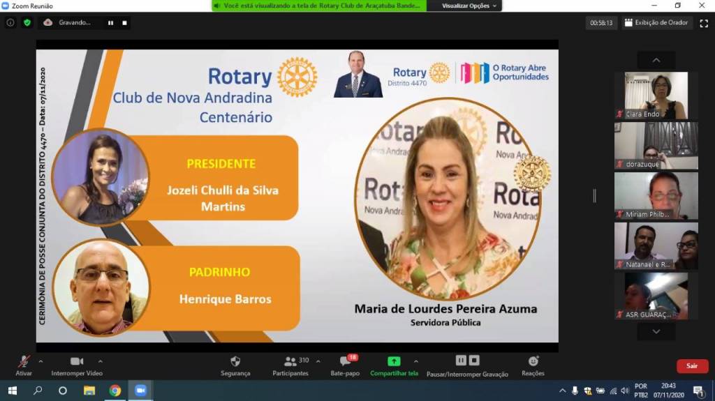Switch layout via Exibição de Orador
The width and height of the screenshot is (715, 401).
point(656,23)
